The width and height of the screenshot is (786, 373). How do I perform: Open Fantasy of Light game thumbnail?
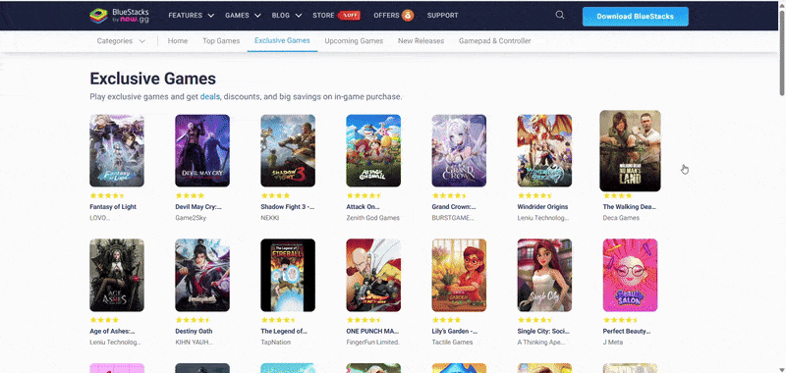[x=117, y=151]
